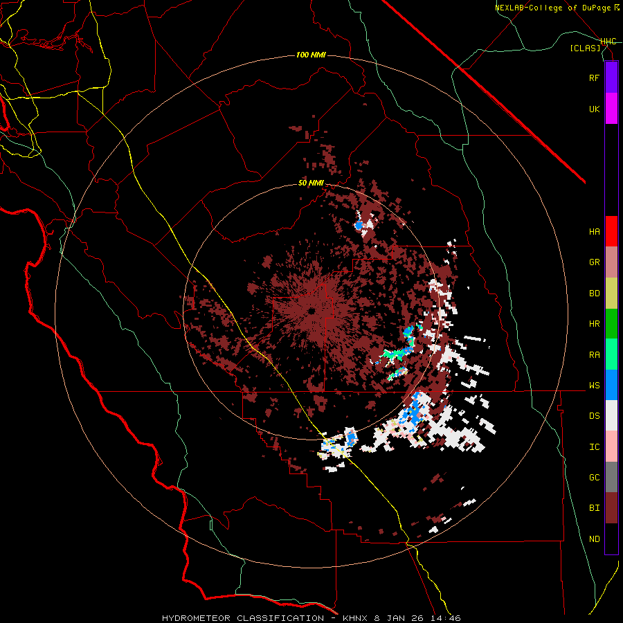Click the HHC product code label
623x623 pixels.
tap(608, 42)
